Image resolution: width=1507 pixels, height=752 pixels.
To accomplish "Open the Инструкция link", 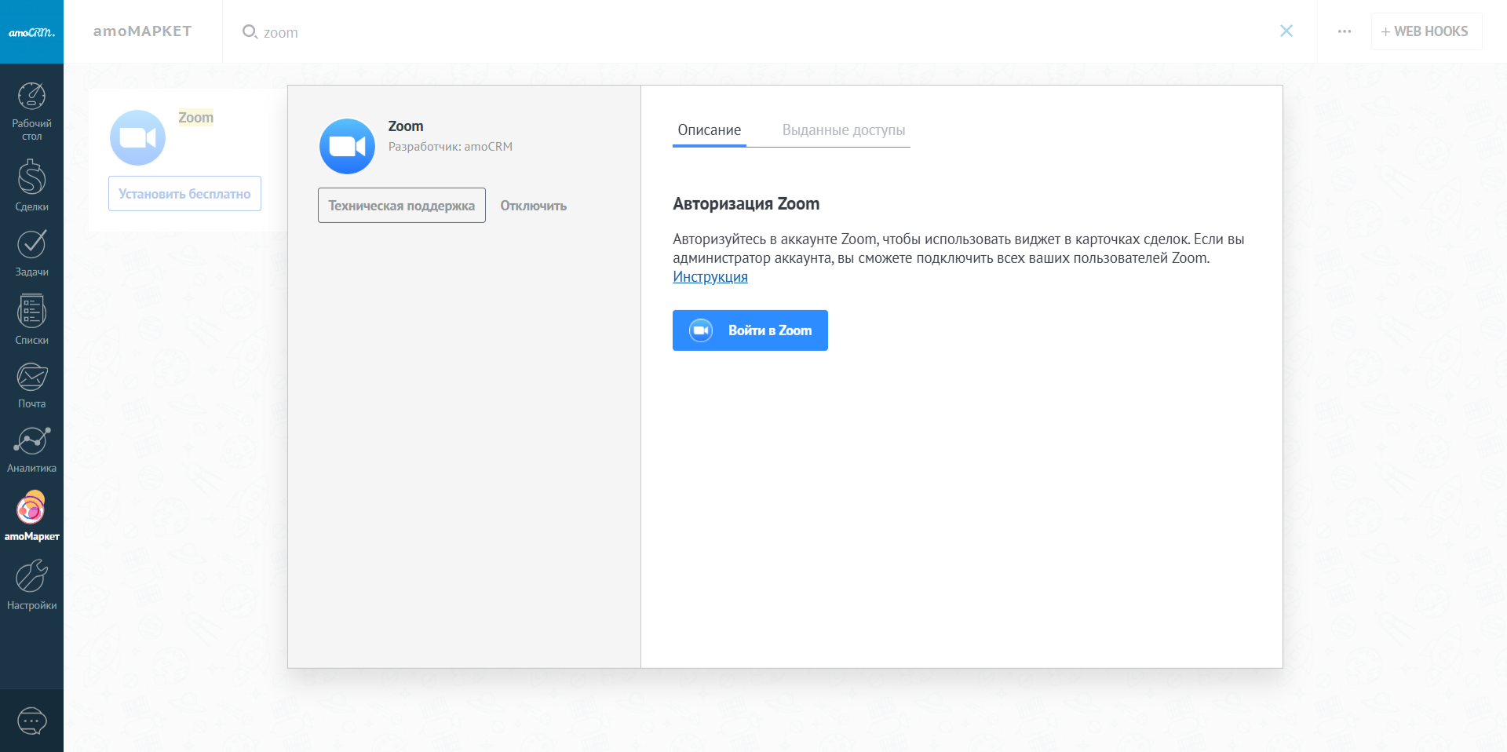I will (x=710, y=277).
